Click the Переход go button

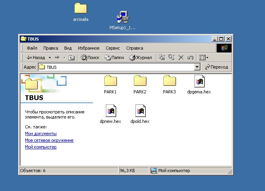217,67
